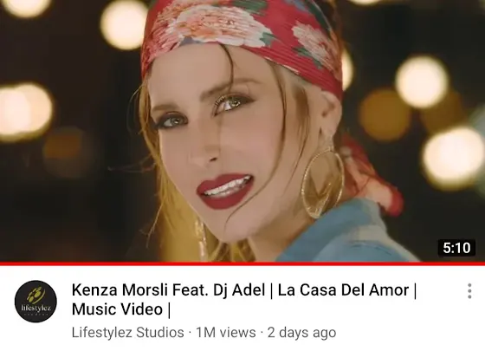Play the La Casa Del Amor video thumbnail
The height and width of the screenshot is (364, 485).
coord(242,131)
